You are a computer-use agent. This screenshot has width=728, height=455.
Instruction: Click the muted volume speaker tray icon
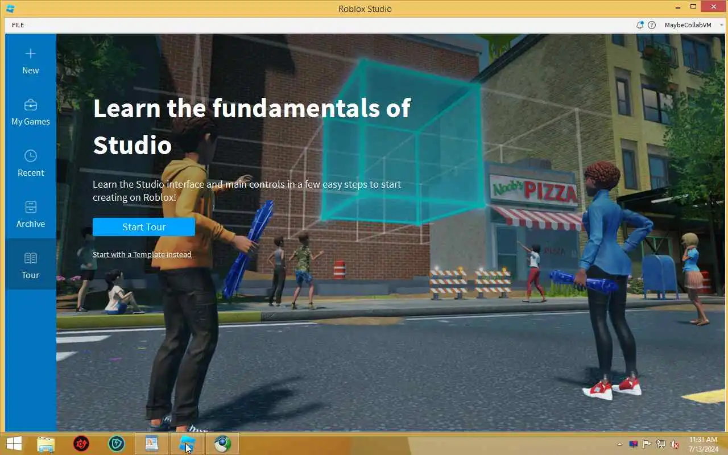(x=675, y=444)
